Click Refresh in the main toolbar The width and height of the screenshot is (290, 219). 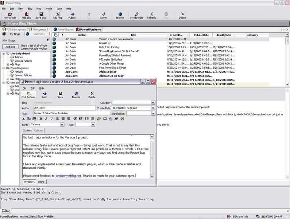point(151,16)
